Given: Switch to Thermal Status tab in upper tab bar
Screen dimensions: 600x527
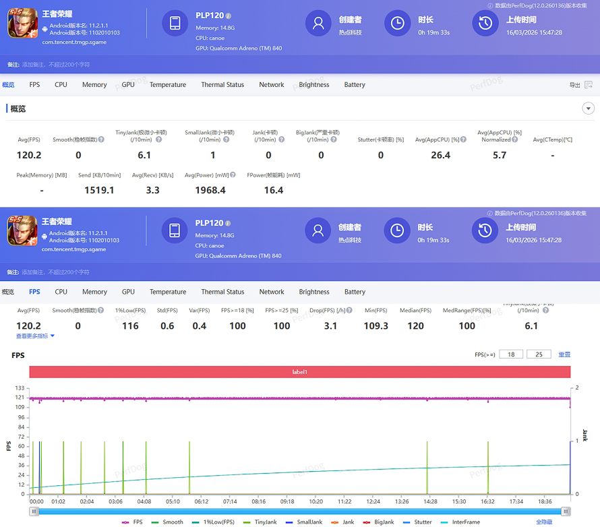Looking at the screenshot, I should 222,85.
